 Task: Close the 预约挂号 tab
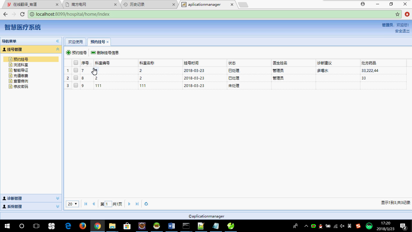[108, 42]
